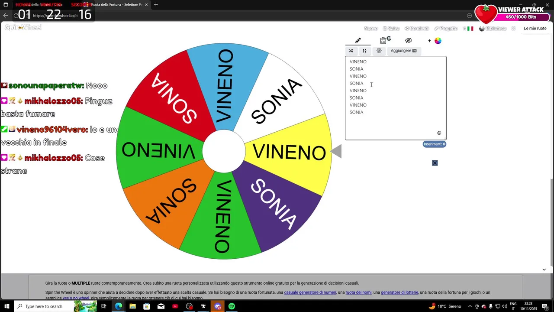Open the generatore di lotterie link

click(399, 292)
